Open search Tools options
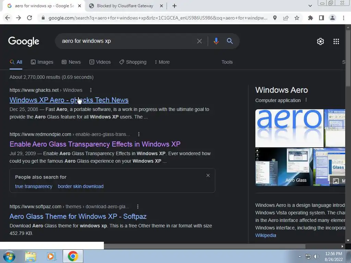351x263 pixels. (x=227, y=62)
